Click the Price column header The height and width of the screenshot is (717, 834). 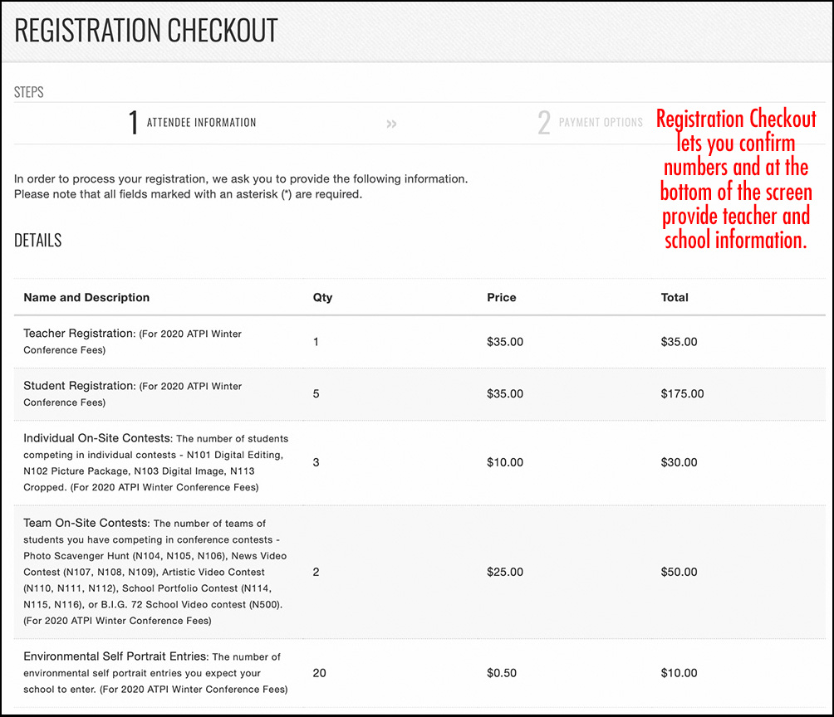pyautogui.click(x=501, y=297)
